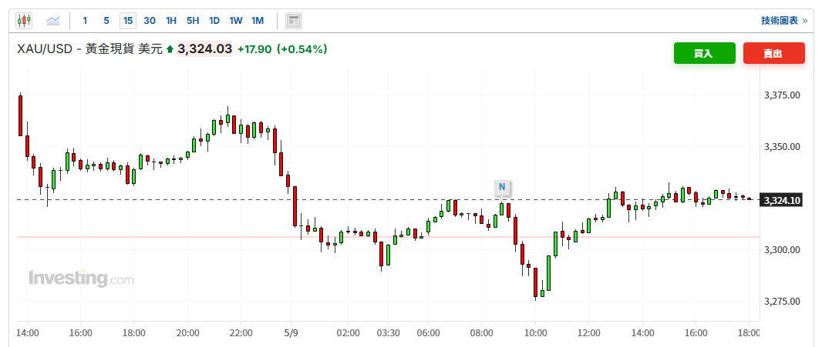This screenshot has height=347, width=822.
Task: Open the table view icon in the toolbar
Action: pyautogui.click(x=294, y=21)
